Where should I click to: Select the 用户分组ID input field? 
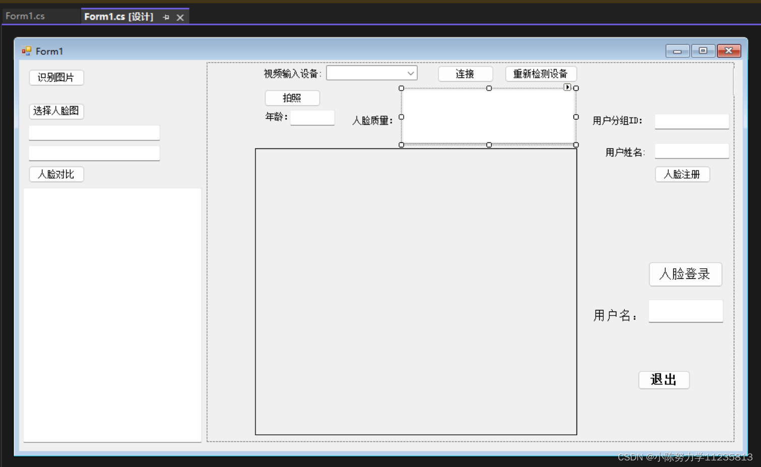coord(692,121)
